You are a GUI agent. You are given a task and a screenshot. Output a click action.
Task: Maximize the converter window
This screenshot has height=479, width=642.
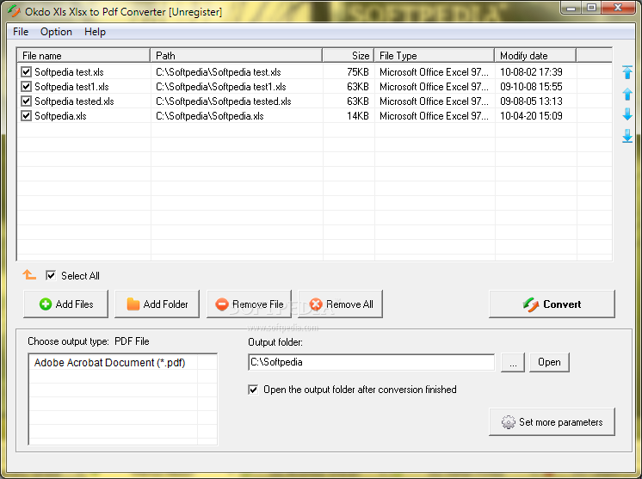click(x=591, y=8)
